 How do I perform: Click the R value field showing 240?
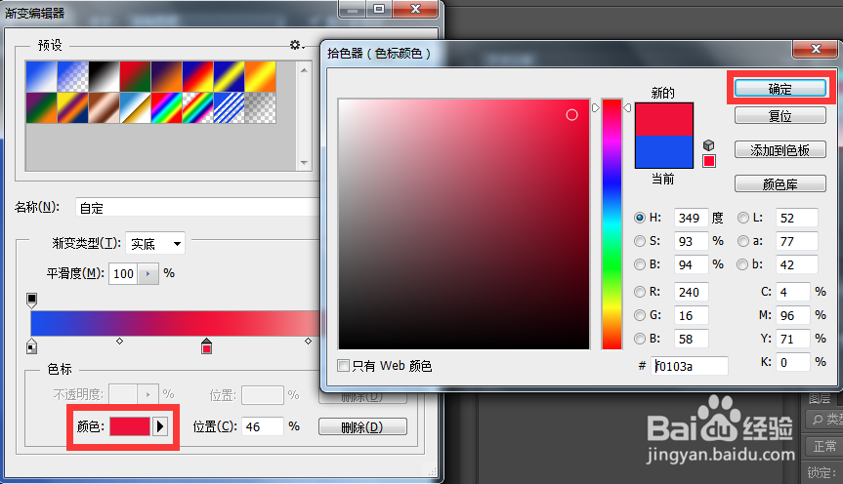click(x=691, y=292)
